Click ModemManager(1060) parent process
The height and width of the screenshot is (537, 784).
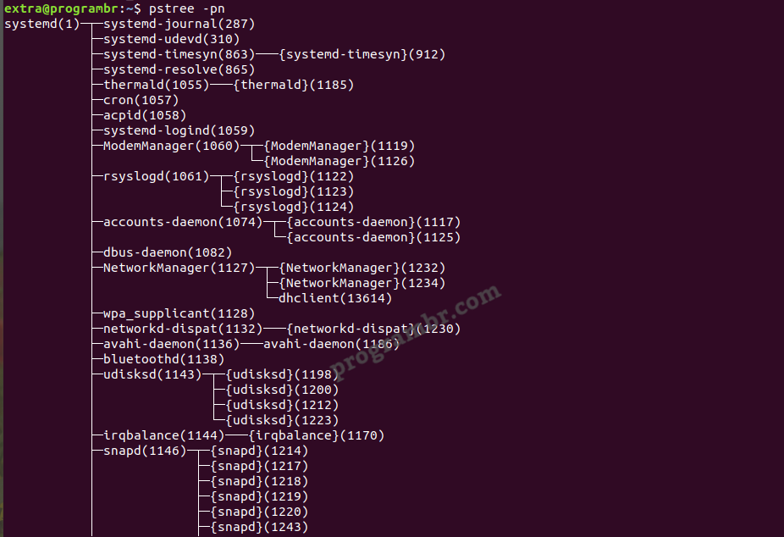coord(172,146)
